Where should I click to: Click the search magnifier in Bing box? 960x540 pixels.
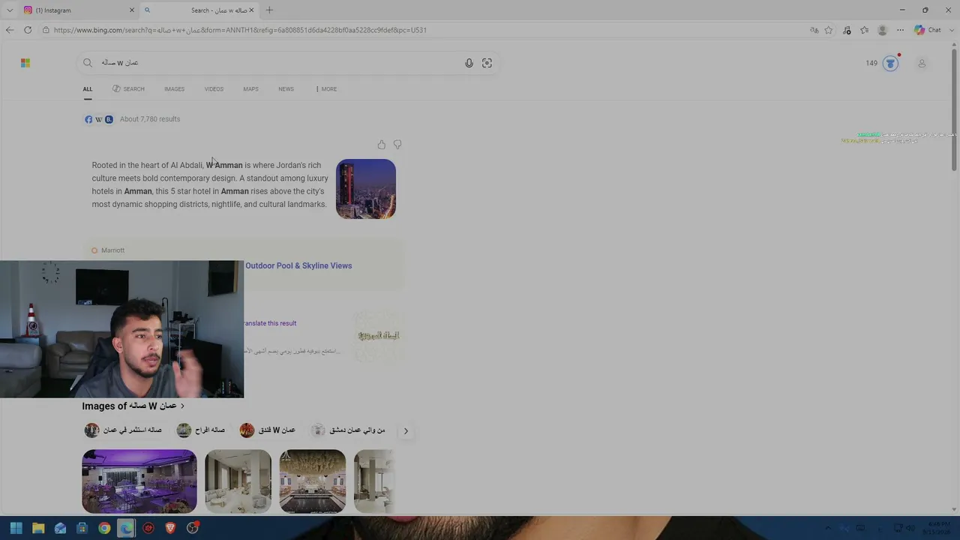[x=88, y=63]
